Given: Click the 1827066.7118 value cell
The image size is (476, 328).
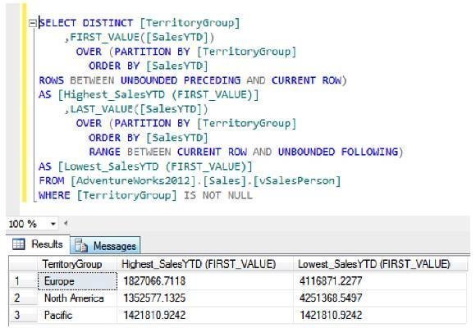Looking at the screenshot, I should click(x=205, y=281).
